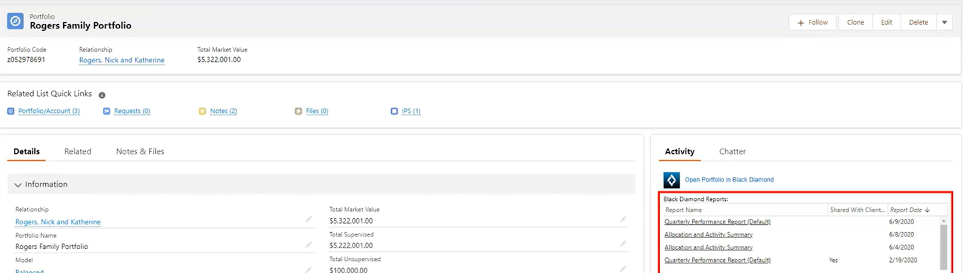Open Allocation and Activity Summary dated 6/4/2020
This screenshot has height=273, width=963.
click(x=708, y=247)
